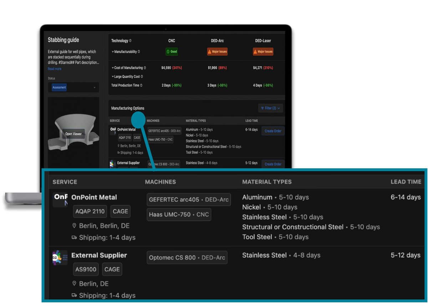Click the info icon beside Large Quantity Cost

[142, 76]
